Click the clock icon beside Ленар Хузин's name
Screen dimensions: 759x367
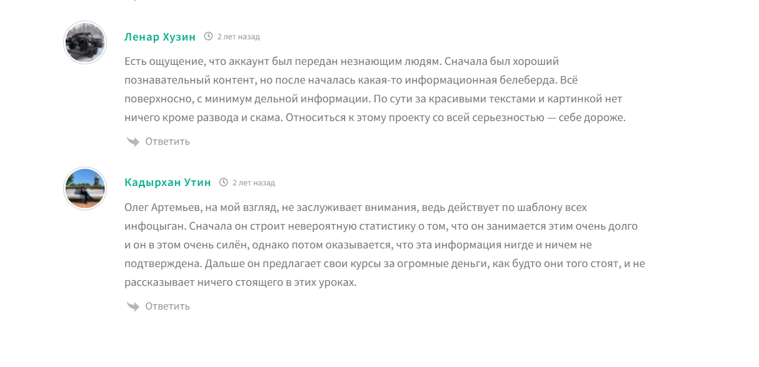pyautogui.click(x=208, y=37)
